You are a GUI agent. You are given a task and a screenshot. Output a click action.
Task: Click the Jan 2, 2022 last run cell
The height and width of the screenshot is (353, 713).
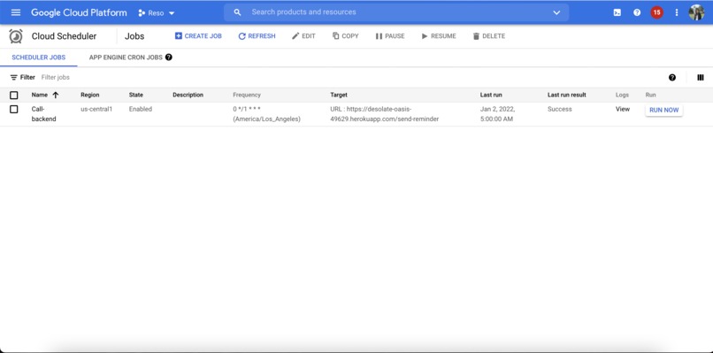tap(497, 114)
